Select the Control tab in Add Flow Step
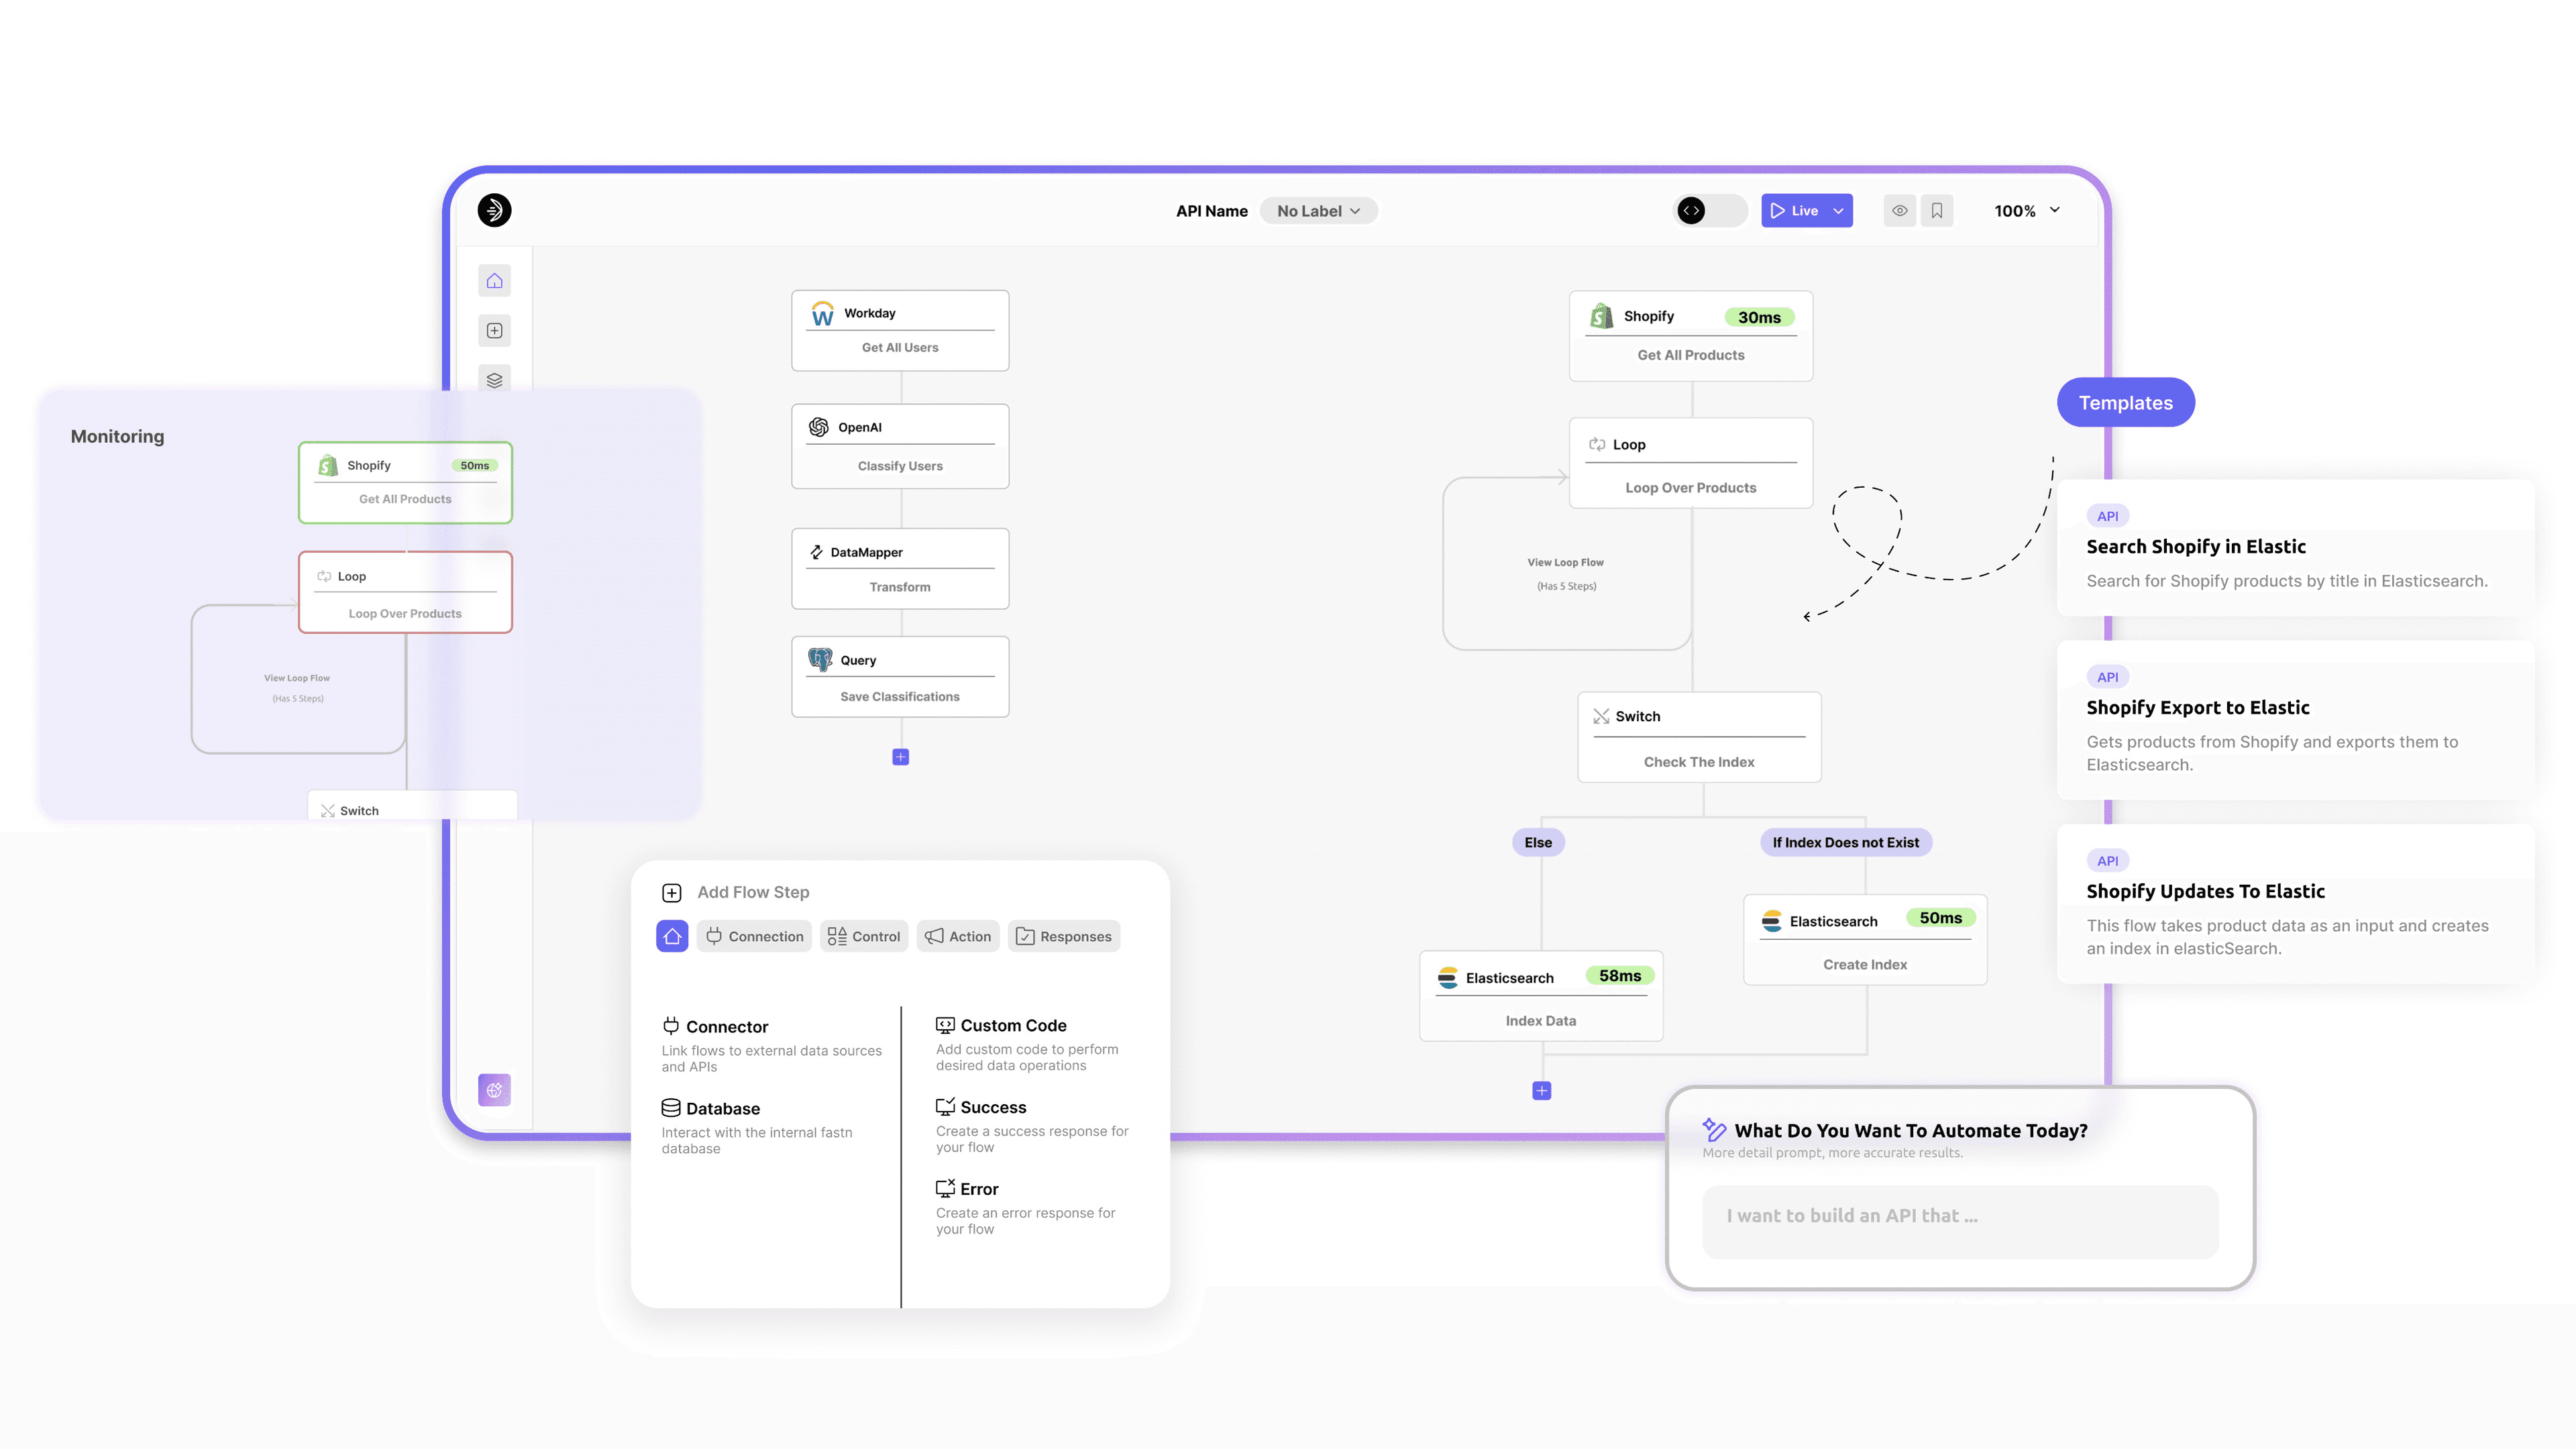The width and height of the screenshot is (2576, 1449). point(864,936)
